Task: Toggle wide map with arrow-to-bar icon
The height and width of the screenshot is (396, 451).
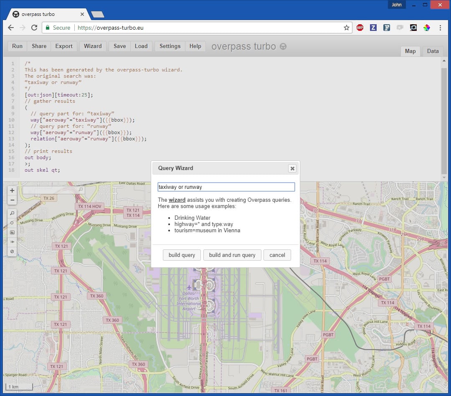Action: 12,242
